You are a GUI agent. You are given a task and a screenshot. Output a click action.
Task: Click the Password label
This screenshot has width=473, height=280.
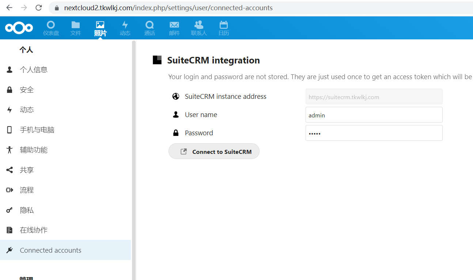click(x=199, y=133)
